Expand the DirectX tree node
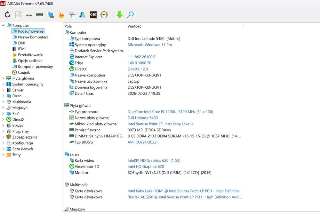This screenshot has width=320, height=212. pos(3,119)
